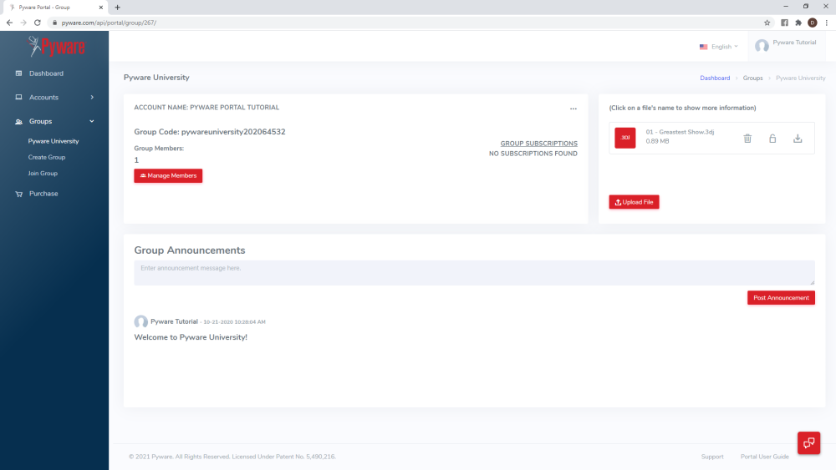Click the announcement author avatar for Pyware Tutorial
Screen dimensions: 836x470
point(140,321)
